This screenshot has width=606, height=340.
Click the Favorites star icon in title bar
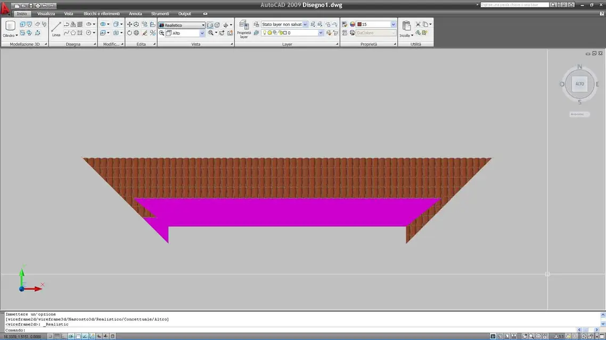[571, 5]
